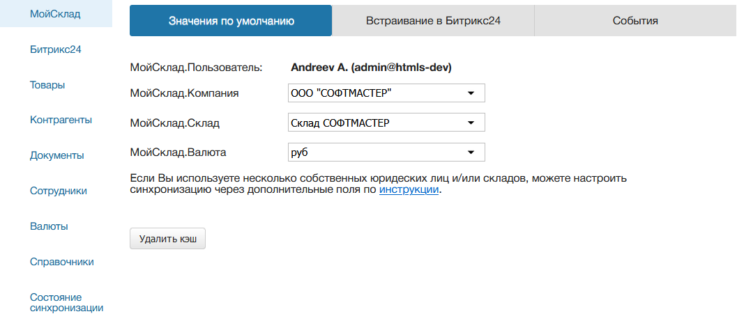
Task: Select the Значения по умолчанию tab
Action: tap(231, 21)
